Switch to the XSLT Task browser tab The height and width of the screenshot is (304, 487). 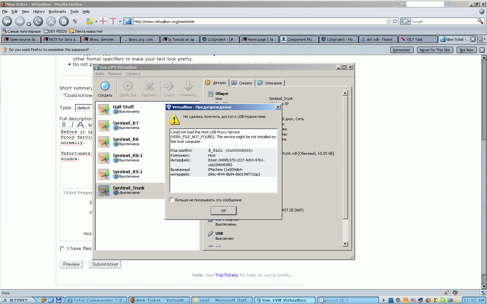coord(418,39)
